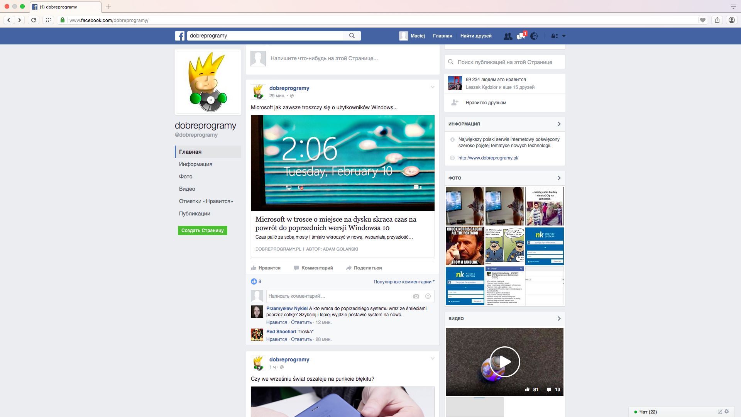Open the dobreprogramy.pl website link
The image size is (741, 417).
(x=488, y=158)
